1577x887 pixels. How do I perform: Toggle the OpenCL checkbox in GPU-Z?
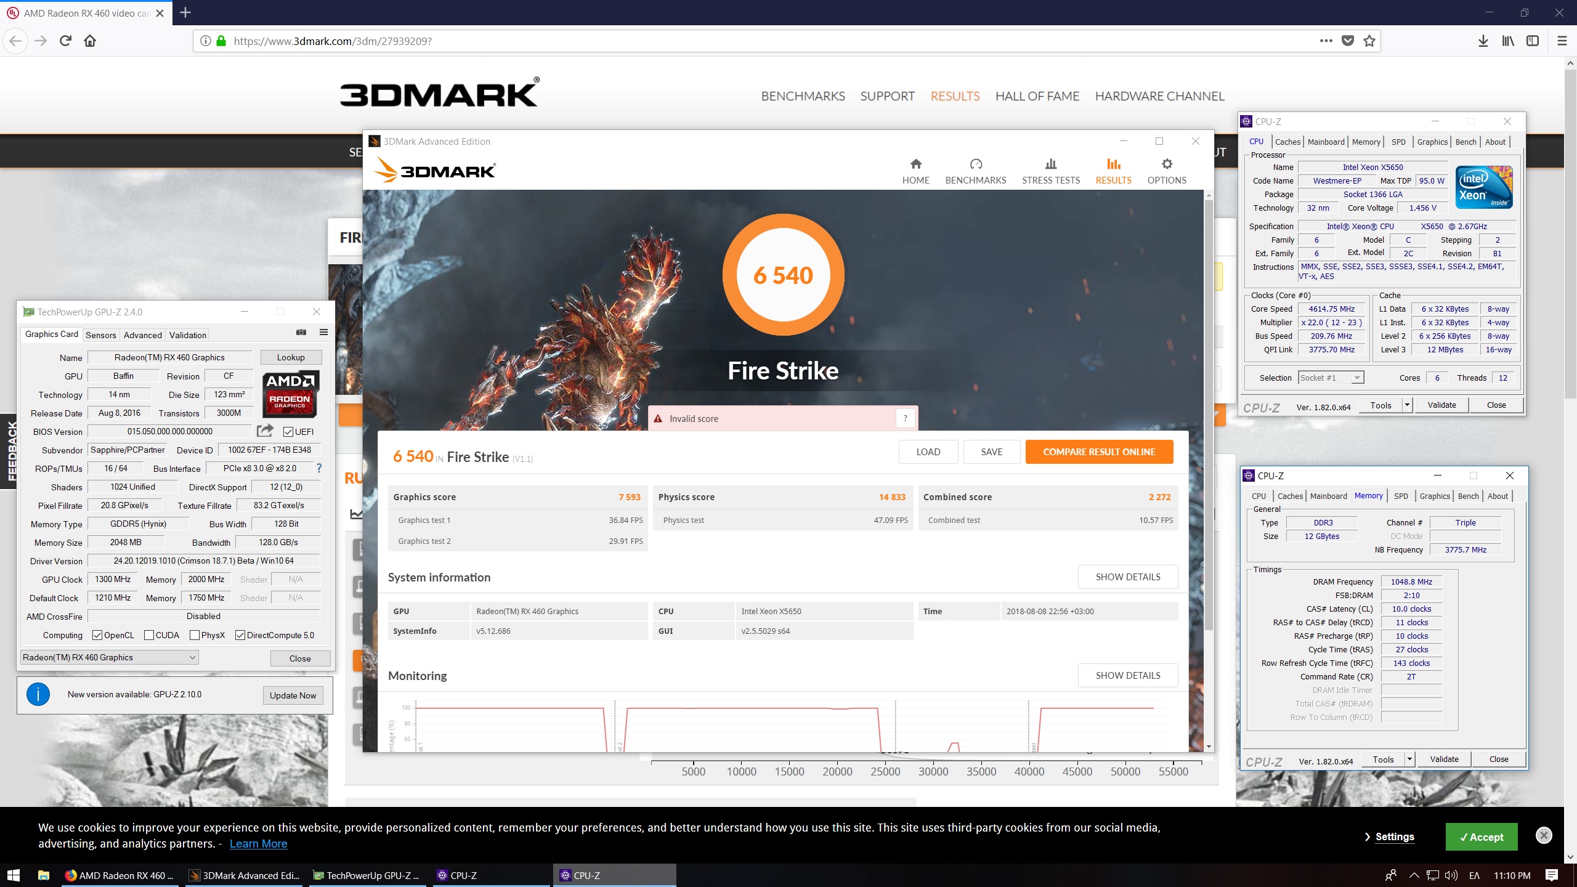(97, 635)
